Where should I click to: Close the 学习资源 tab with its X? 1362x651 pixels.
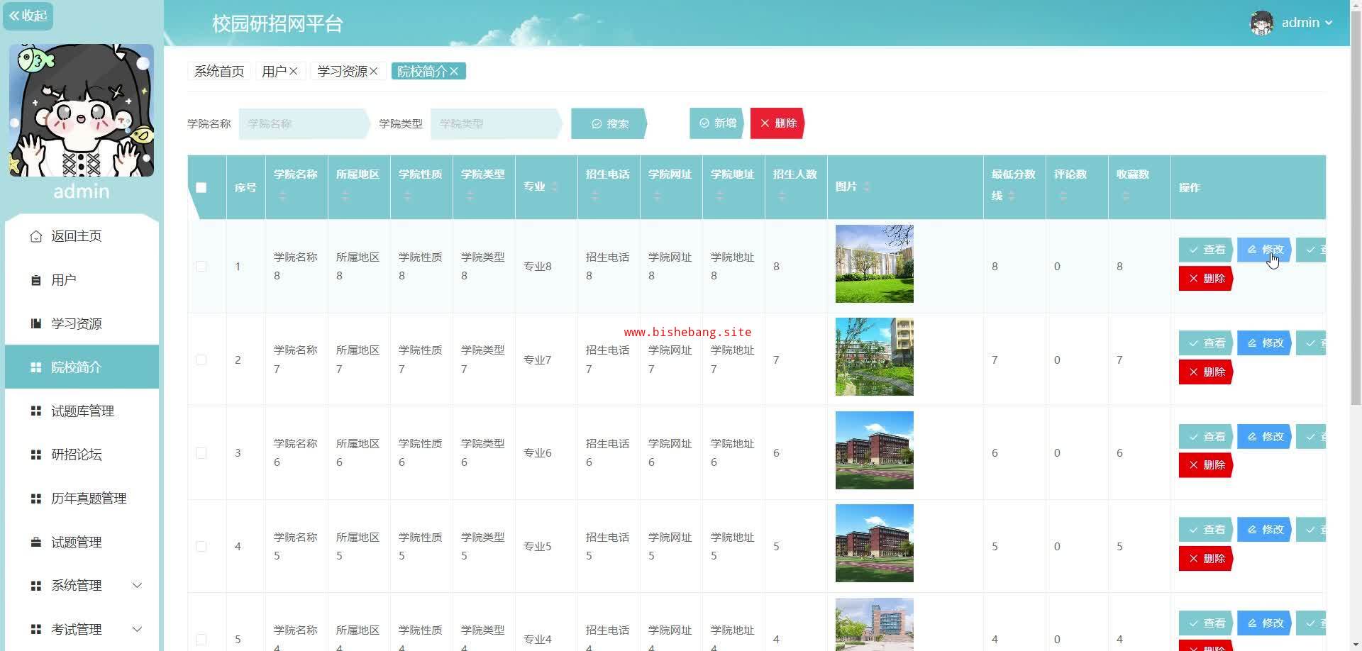point(374,72)
